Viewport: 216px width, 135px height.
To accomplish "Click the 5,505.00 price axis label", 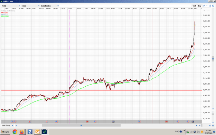I will pos(206,32).
